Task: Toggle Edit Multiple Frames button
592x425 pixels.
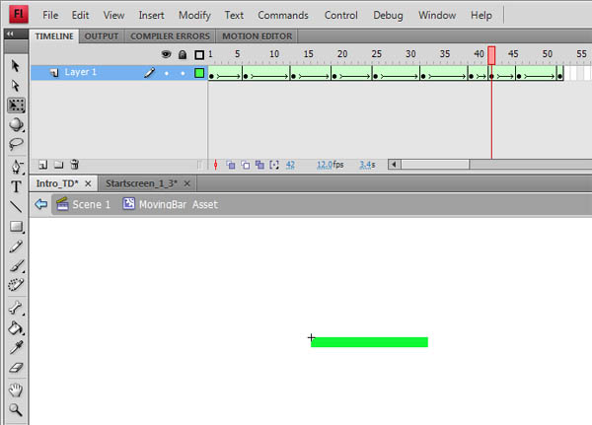Action: click(x=259, y=165)
